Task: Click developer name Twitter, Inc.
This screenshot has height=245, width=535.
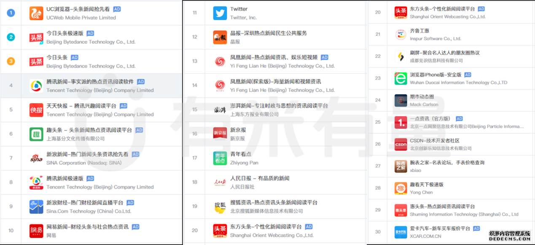Action: click(x=243, y=18)
